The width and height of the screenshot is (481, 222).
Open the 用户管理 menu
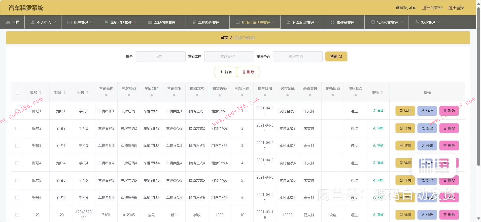pos(80,22)
